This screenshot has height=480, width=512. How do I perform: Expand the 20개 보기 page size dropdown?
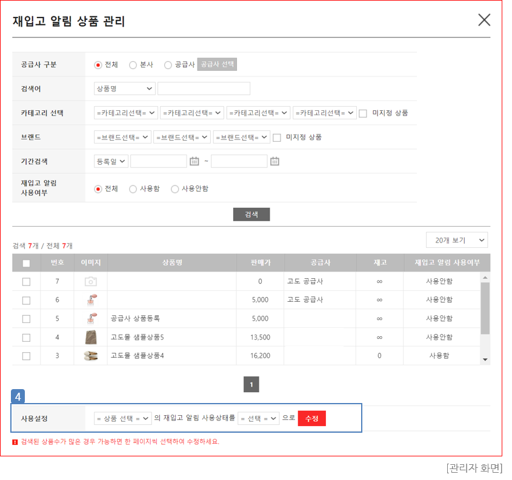456,240
